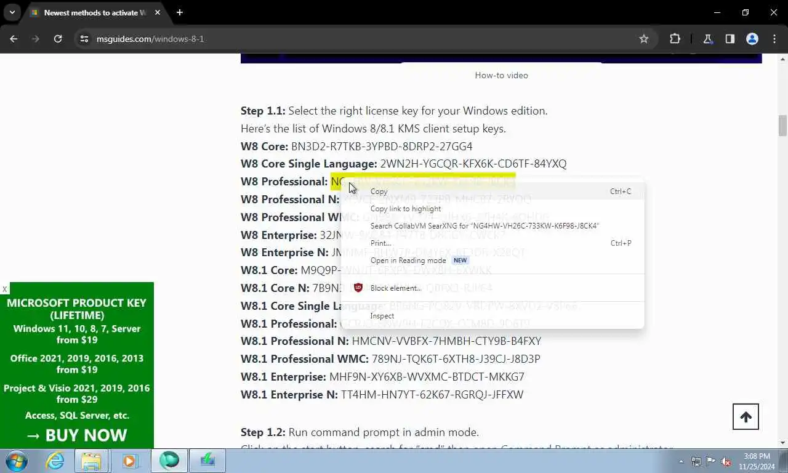Screen dimensions: 788x473
Task: Expand the tab search dropdown
Action: [x=12, y=12]
